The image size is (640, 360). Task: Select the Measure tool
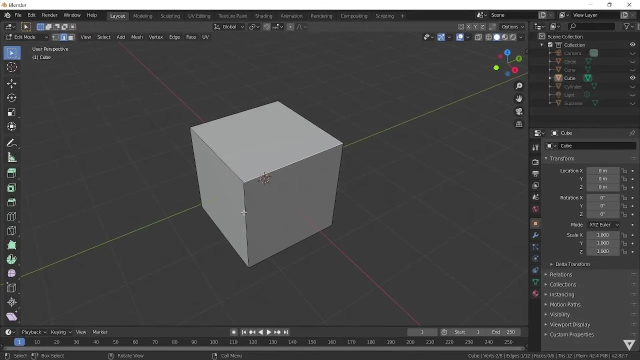[x=12, y=158]
